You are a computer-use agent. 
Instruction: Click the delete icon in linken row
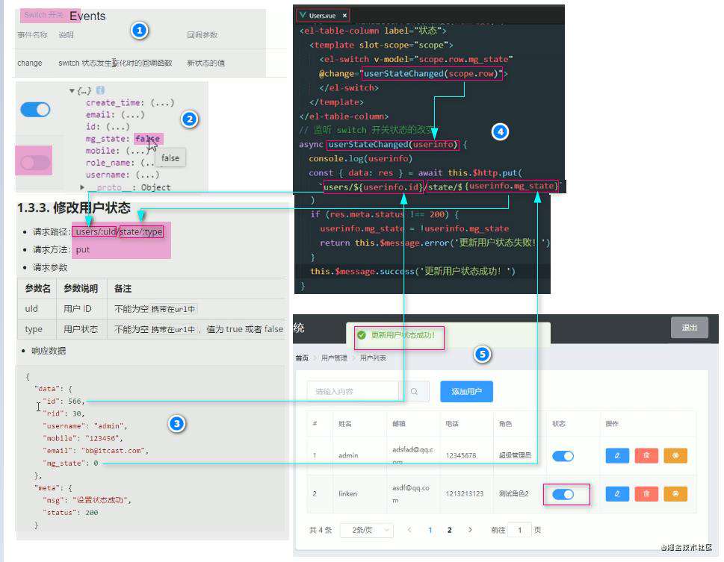point(646,494)
